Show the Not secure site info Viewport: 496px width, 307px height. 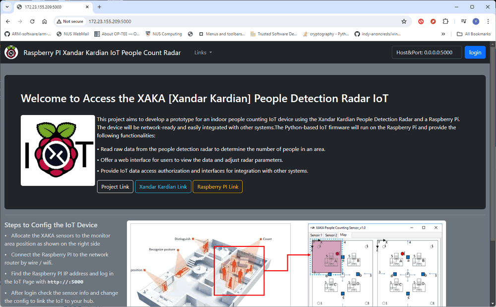70,21
